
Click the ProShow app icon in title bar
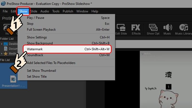tap(3, 3)
